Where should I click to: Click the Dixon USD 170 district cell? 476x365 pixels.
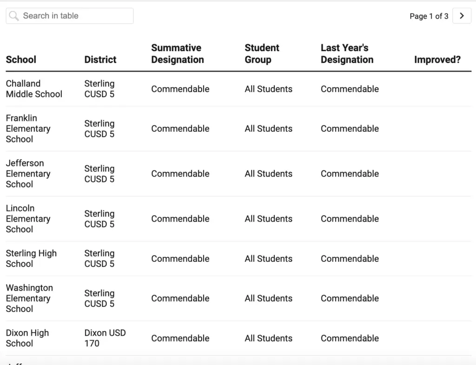pos(105,338)
